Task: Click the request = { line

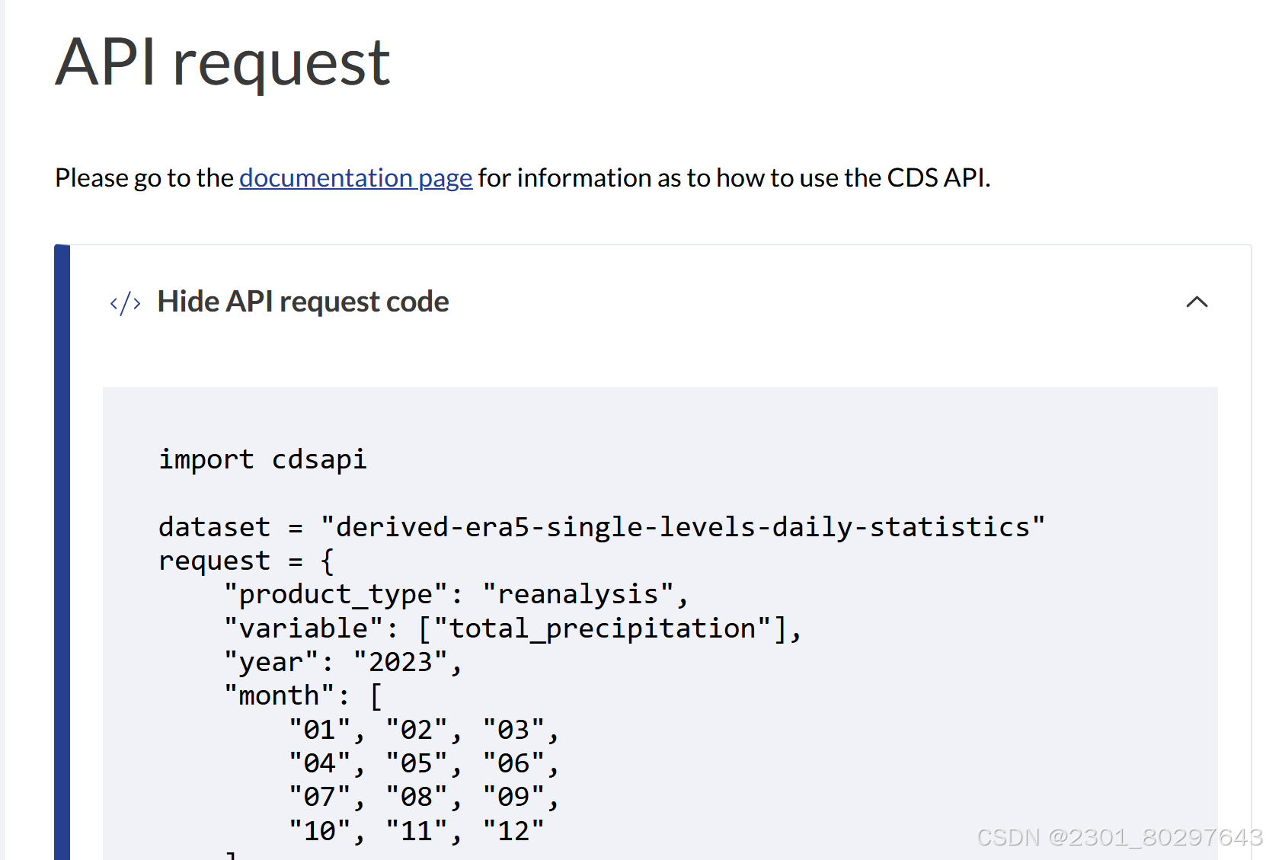Action: point(244,560)
